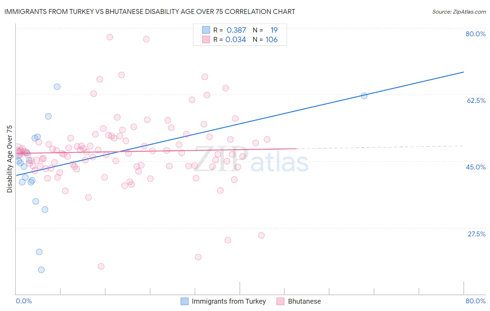Click the 80.0% y-axis label

pos(475,34)
